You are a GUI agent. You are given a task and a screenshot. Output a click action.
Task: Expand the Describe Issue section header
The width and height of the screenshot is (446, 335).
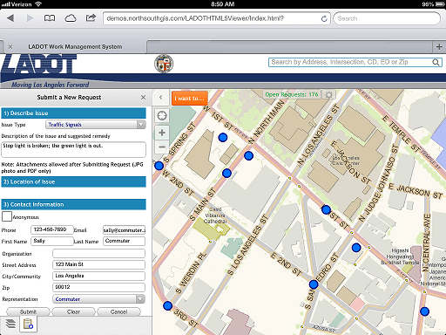coord(74,113)
